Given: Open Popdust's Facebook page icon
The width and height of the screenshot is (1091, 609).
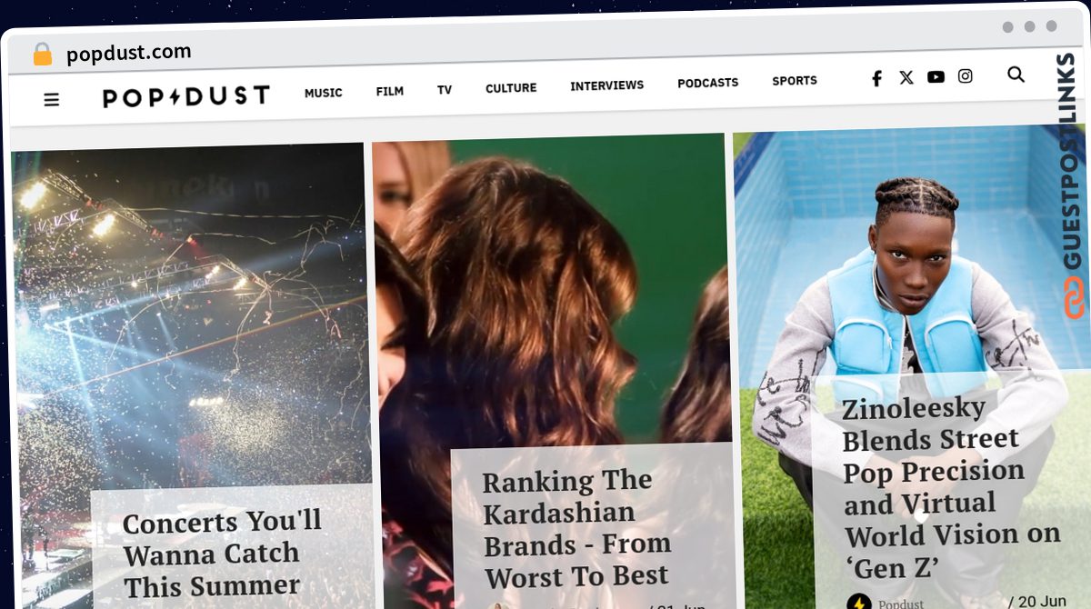Looking at the screenshot, I should point(876,78).
